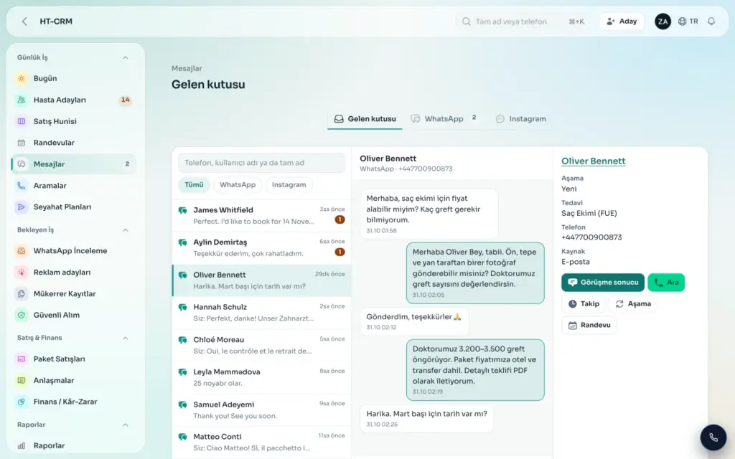735x459 pixels.
Task: Open Randevular calendar section
Action: (x=74, y=143)
